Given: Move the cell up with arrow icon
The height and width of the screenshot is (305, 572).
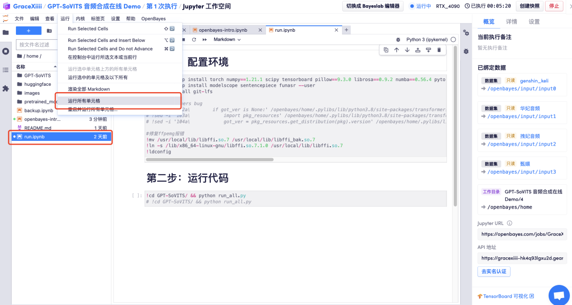Looking at the screenshot, I should tap(397, 50).
